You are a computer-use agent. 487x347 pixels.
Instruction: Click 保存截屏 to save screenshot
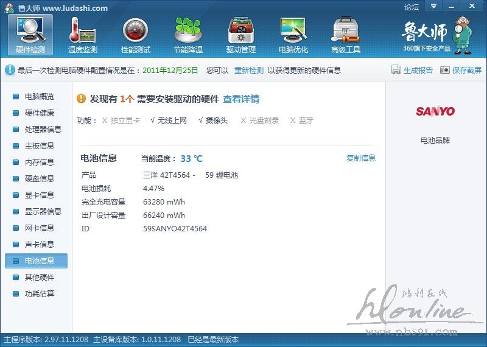point(467,70)
